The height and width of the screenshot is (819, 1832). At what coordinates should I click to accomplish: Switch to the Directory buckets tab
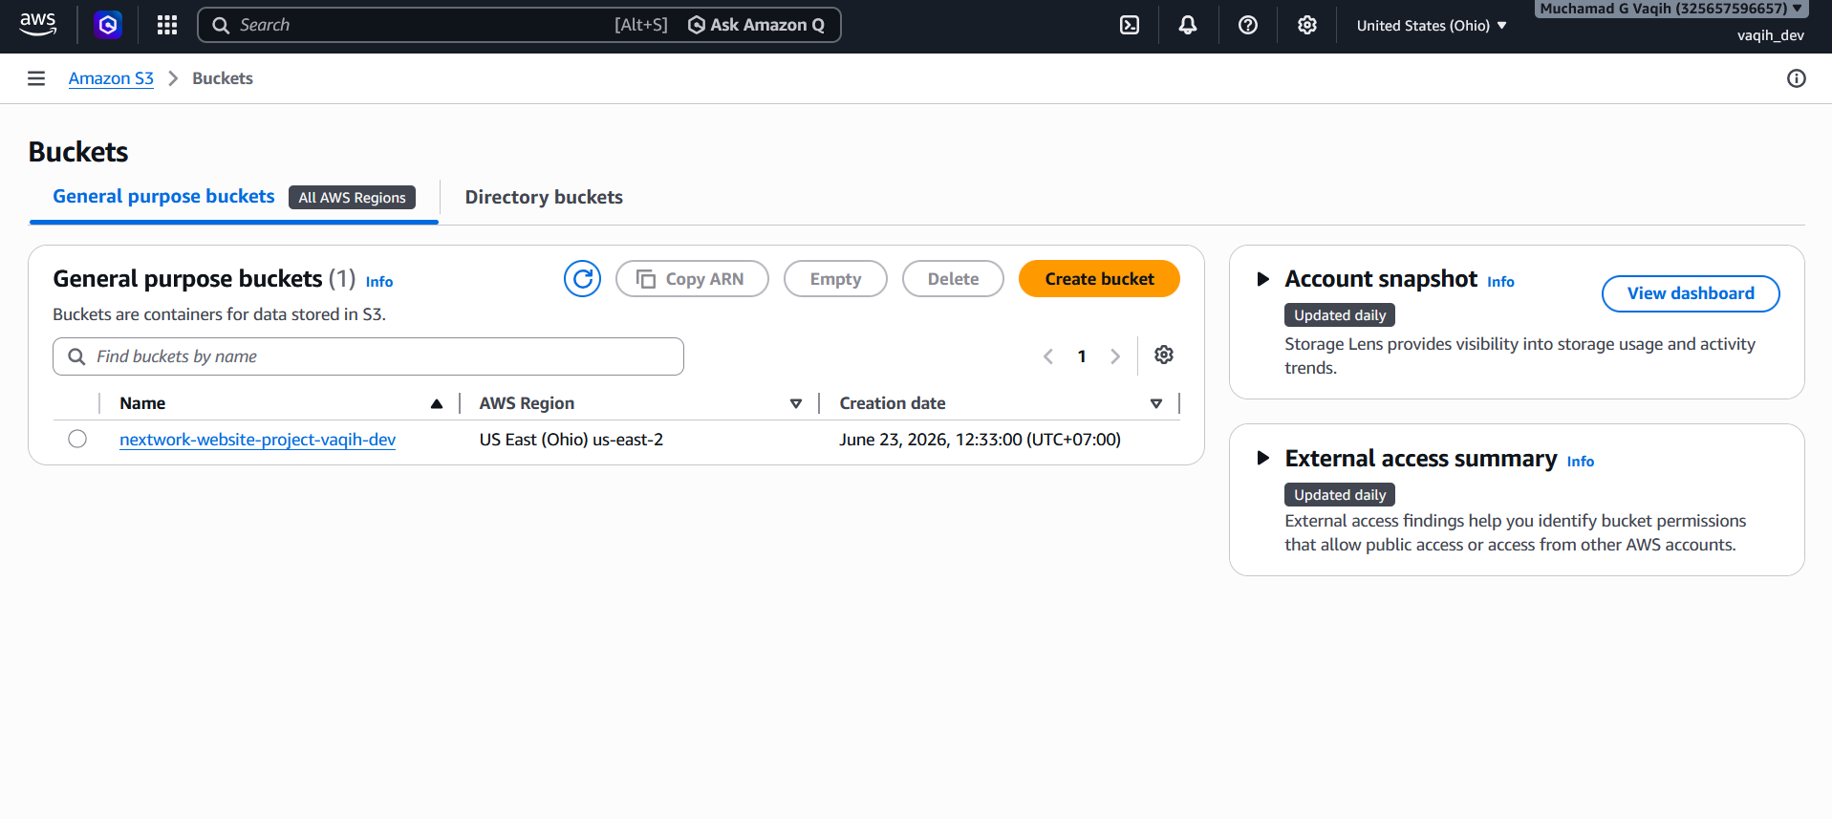(544, 197)
